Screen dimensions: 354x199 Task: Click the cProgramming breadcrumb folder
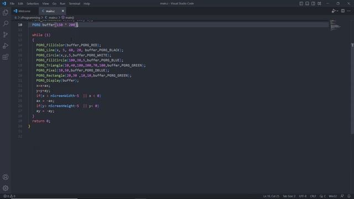tap(30, 18)
